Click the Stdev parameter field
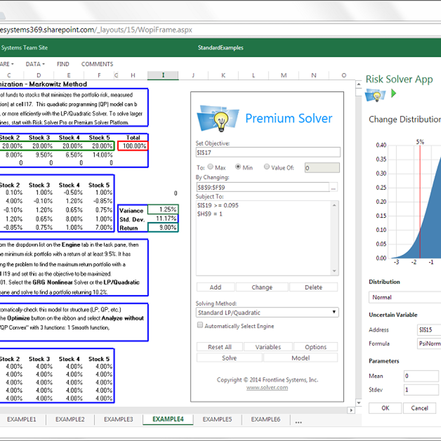 421,390
